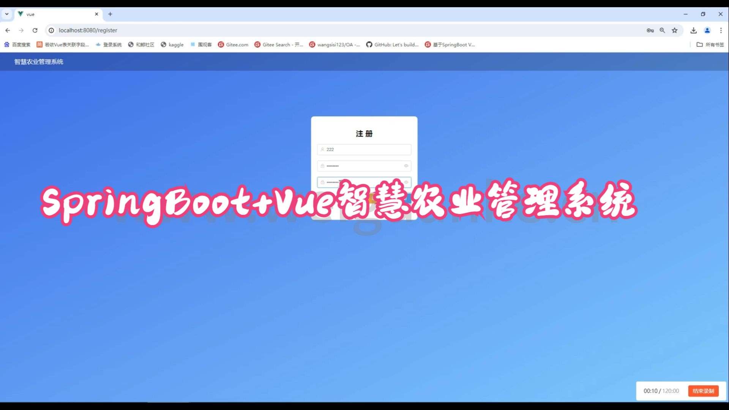
Task: Open the browser downloads icon
Action: click(693, 30)
